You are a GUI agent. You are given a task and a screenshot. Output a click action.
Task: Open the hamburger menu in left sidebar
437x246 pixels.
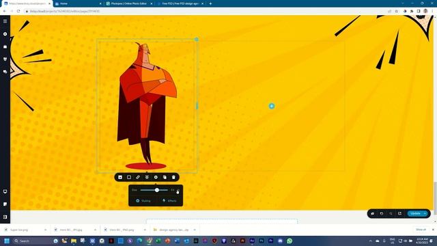[x=5, y=21]
